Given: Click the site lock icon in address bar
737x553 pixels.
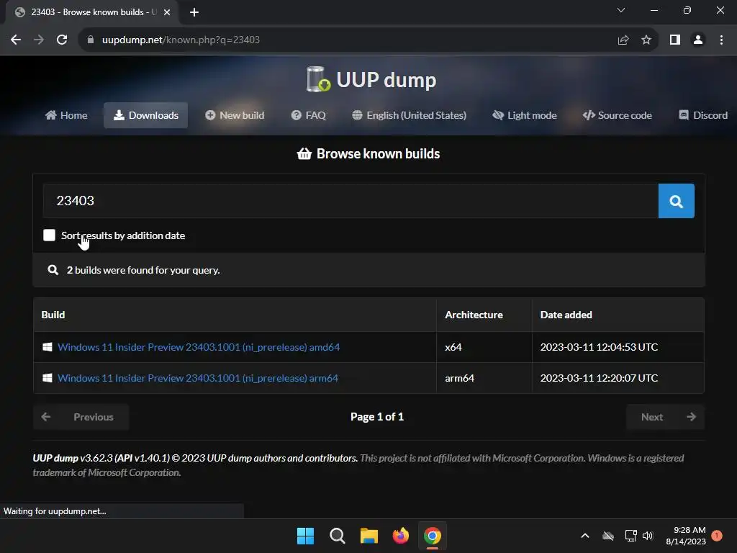Looking at the screenshot, I should [x=91, y=40].
